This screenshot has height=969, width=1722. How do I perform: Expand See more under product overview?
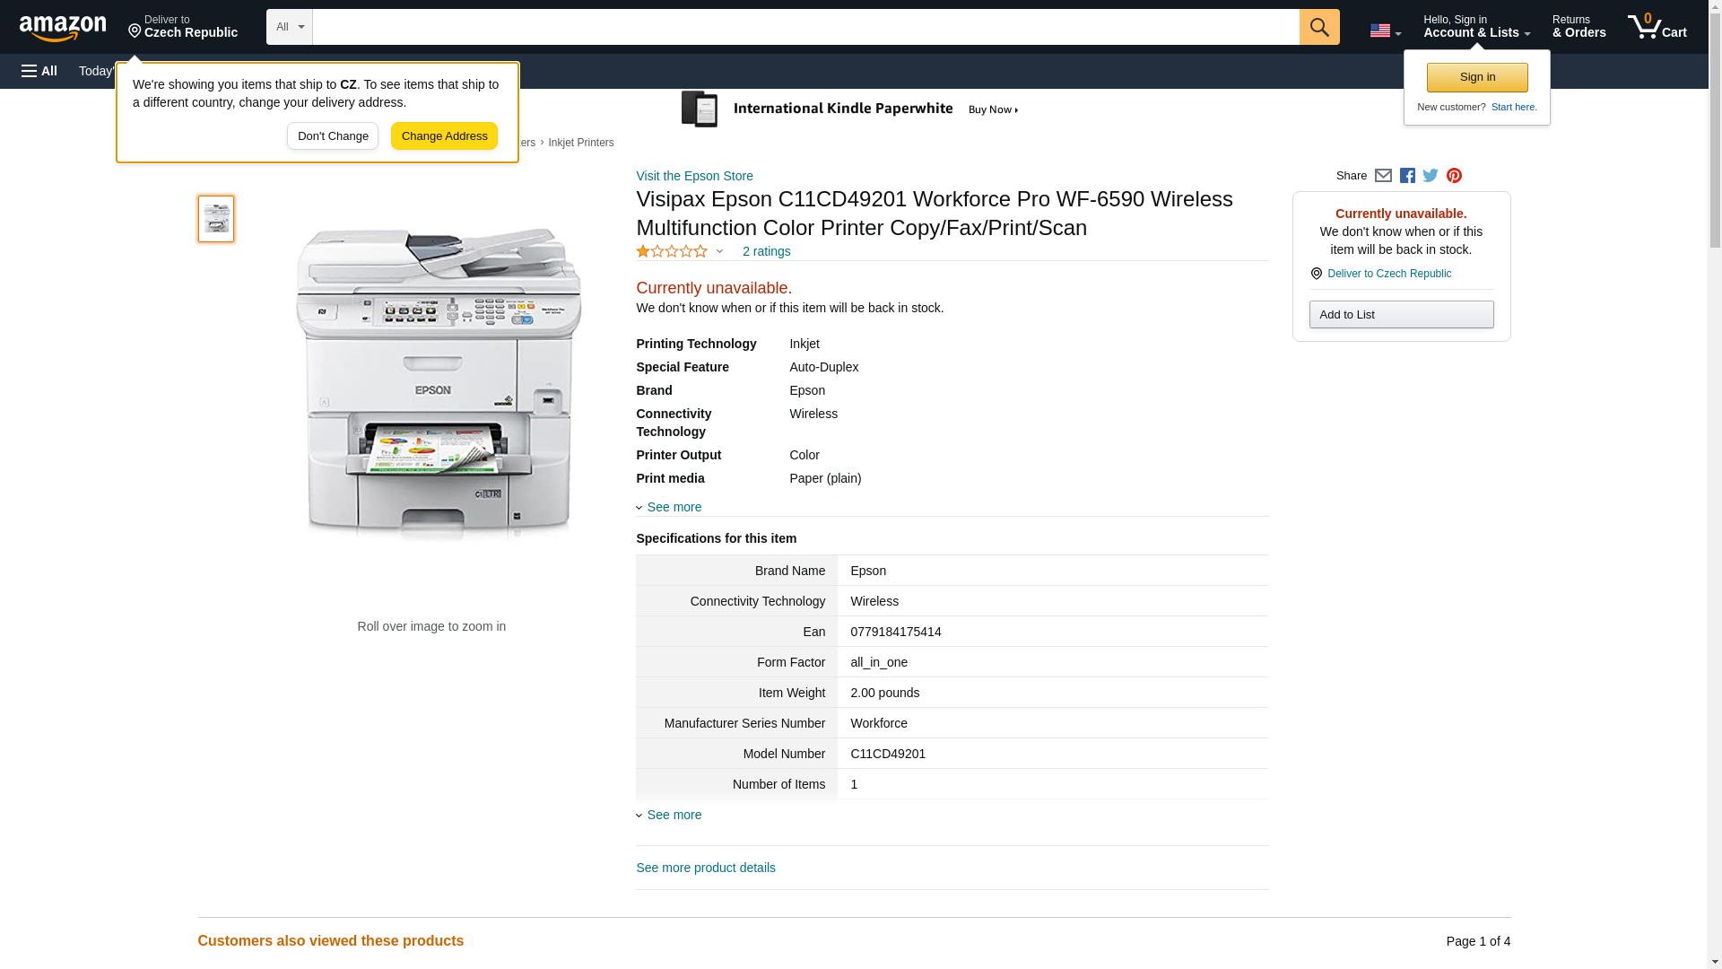(x=674, y=507)
